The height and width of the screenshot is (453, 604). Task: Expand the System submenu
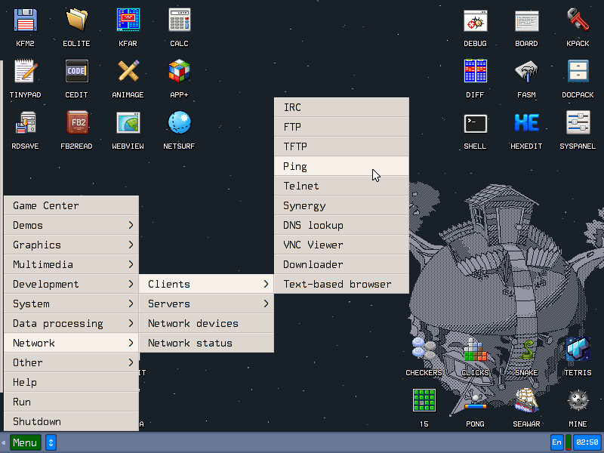coord(71,304)
